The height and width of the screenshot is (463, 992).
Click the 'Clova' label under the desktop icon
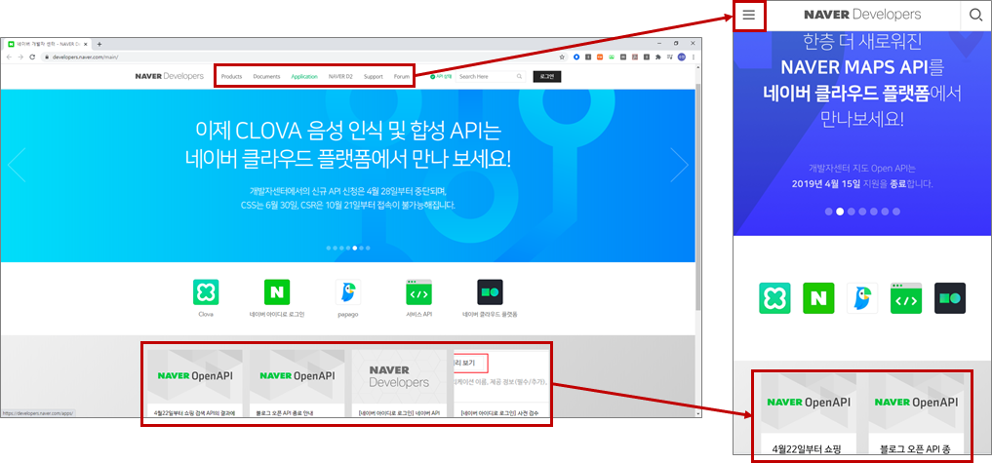(206, 315)
